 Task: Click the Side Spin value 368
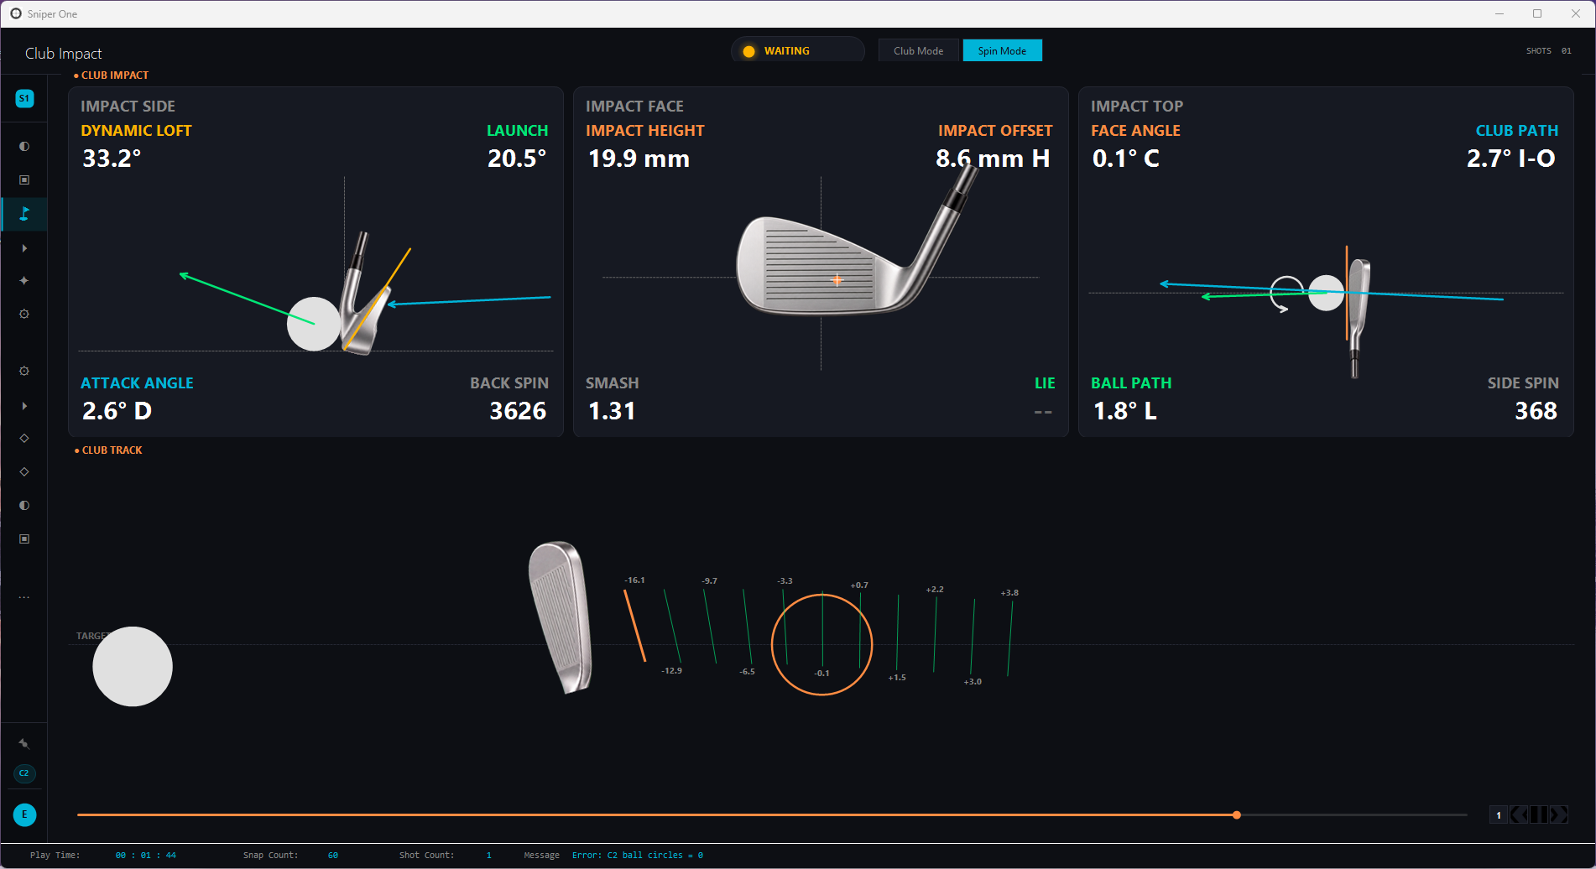[1536, 411]
